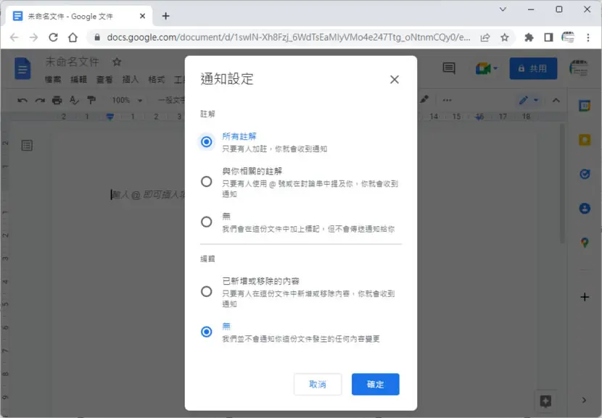
Task: Close the 通知設定 dialog with X
Action: click(395, 80)
